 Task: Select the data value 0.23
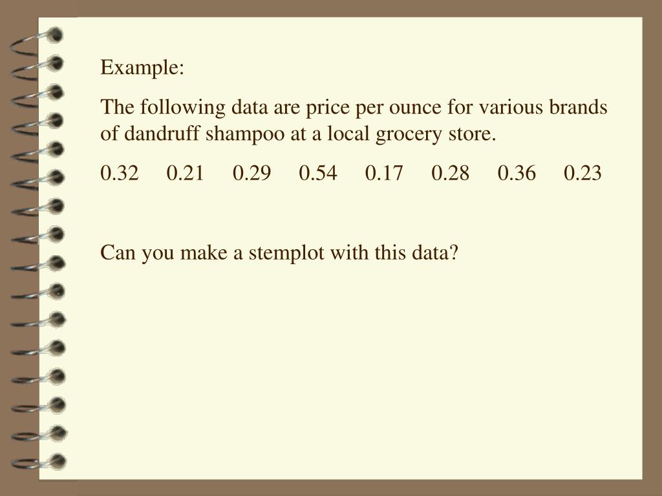click(x=582, y=173)
